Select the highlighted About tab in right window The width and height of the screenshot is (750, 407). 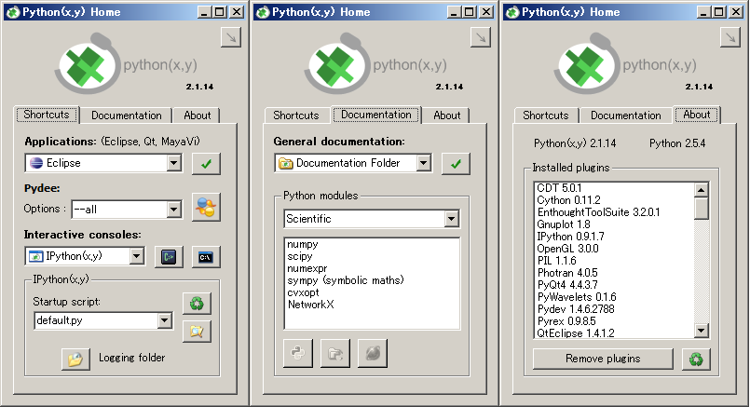(697, 115)
